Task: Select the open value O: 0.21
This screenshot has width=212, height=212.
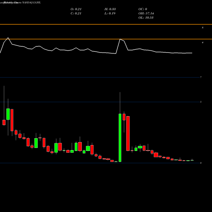Action: (x=76, y=9)
